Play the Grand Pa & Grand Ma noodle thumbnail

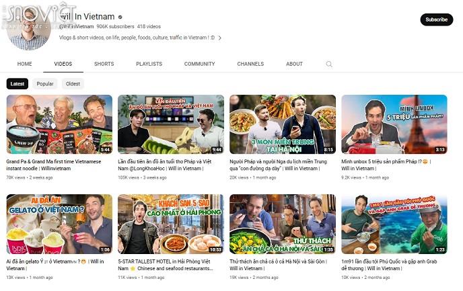[x=59, y=124]
